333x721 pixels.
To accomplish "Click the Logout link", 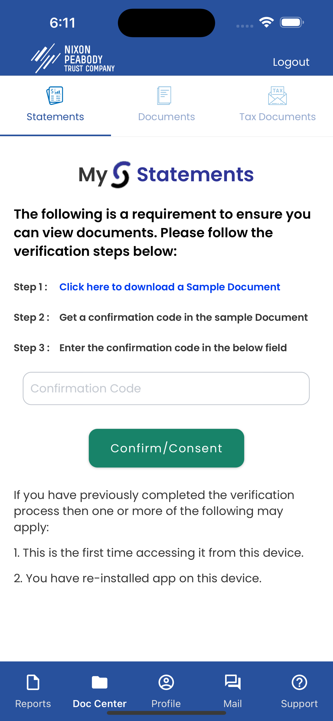I will coord(291,62).
